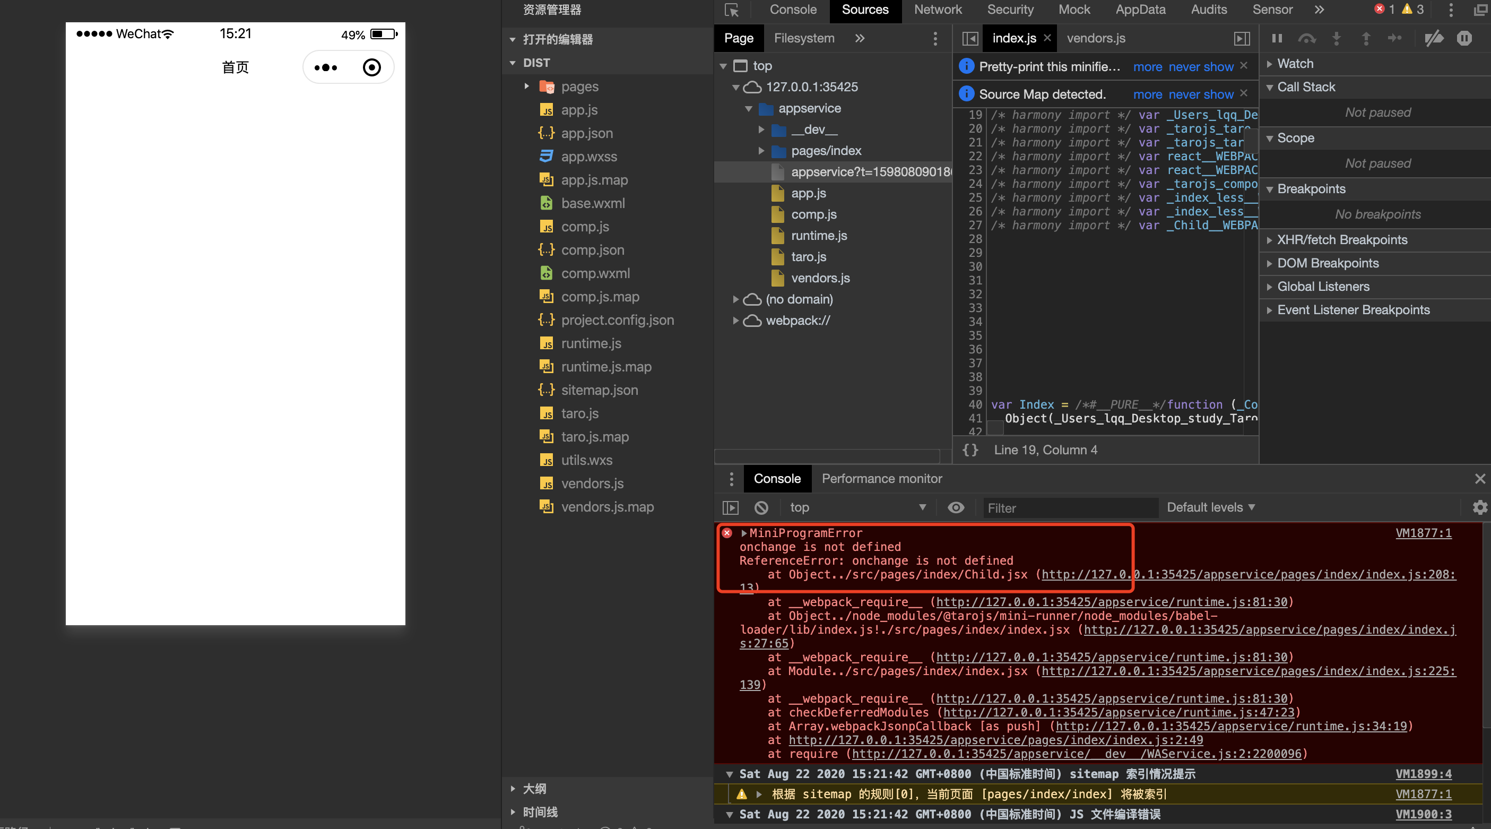Switch to the Network tab
1491x829 pixels.
click(x=938, y=10)
